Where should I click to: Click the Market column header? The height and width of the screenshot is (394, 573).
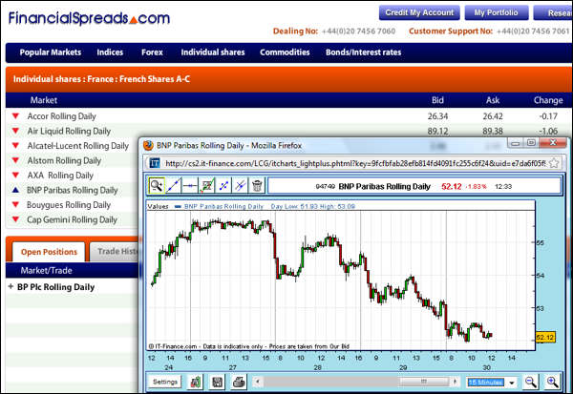click(x=44, y=100)
